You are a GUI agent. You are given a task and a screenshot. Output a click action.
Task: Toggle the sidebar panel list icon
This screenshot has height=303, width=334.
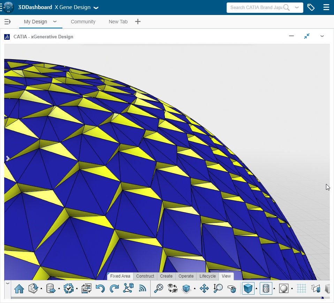coord(7,22)
